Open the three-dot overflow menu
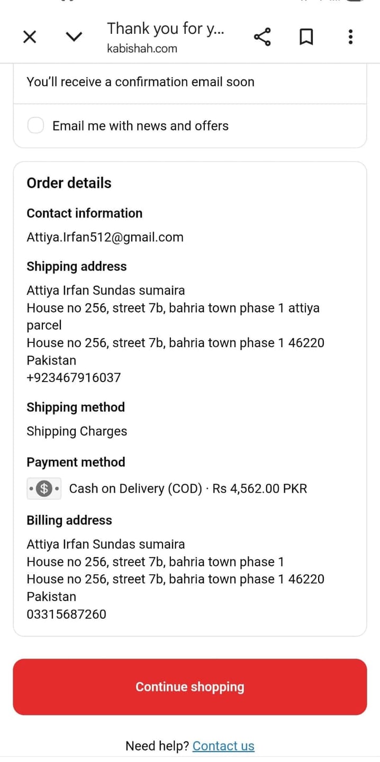The image size is (380, 762). coord(350,37)
